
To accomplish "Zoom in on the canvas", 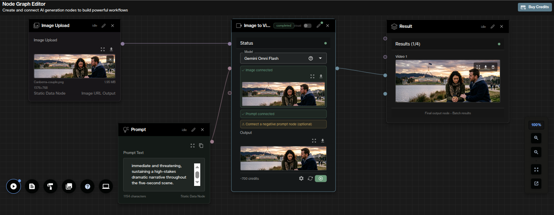I will [x=536, y=138].
